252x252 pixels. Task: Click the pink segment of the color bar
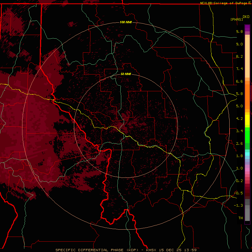[247, 170]
